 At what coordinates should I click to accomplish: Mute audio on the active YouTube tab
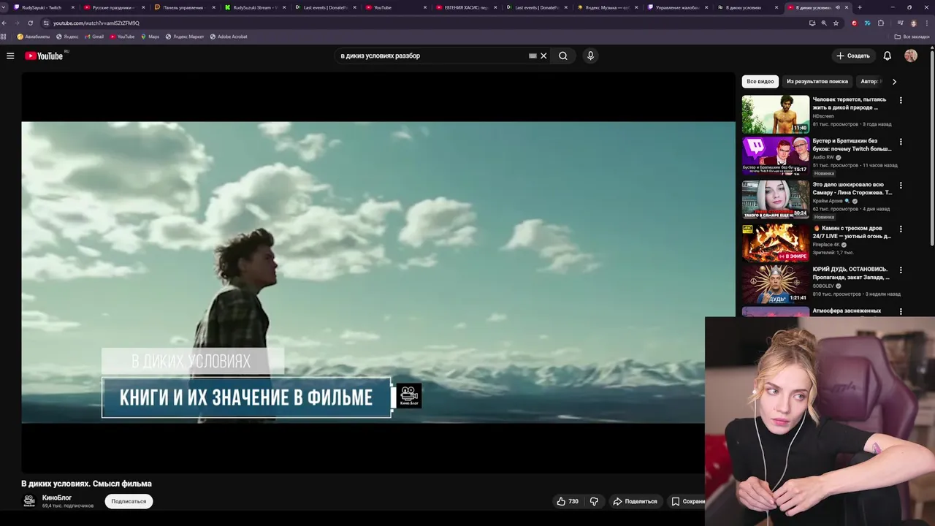click(x=837, y=7)
